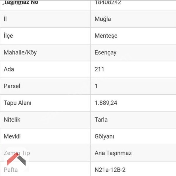Screen dimensions: 176x176
Task: Select the Esençay neighborhood value
Action: (105, 53)
